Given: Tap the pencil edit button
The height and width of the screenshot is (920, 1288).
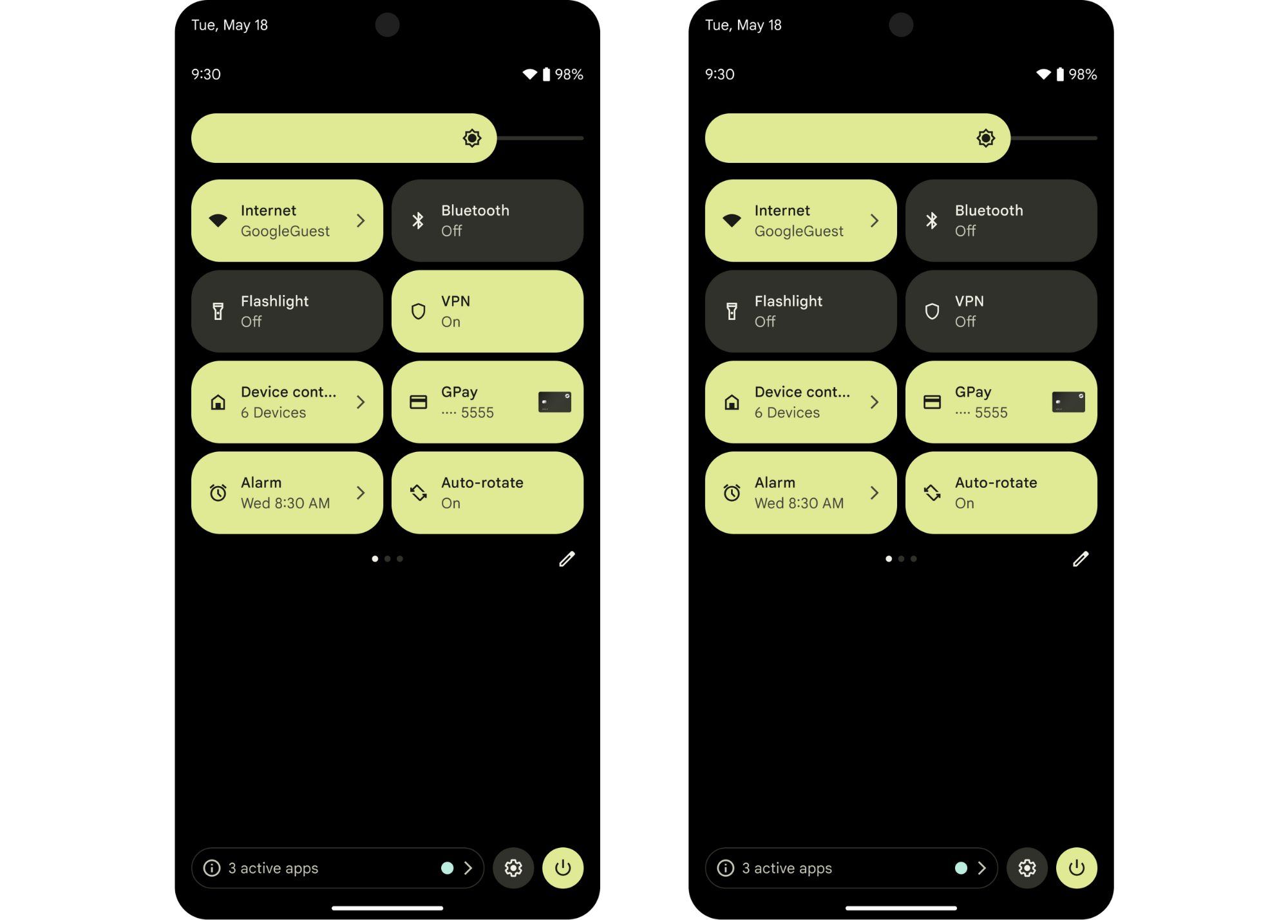Looking at the screenshot, I should click(566, 559).
